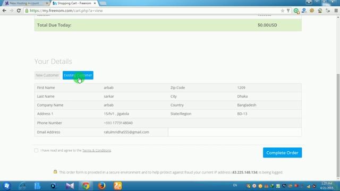This screenshot has height=191, width=340.
Task: Open the blue person extension icon
Action: click(304, 11)
